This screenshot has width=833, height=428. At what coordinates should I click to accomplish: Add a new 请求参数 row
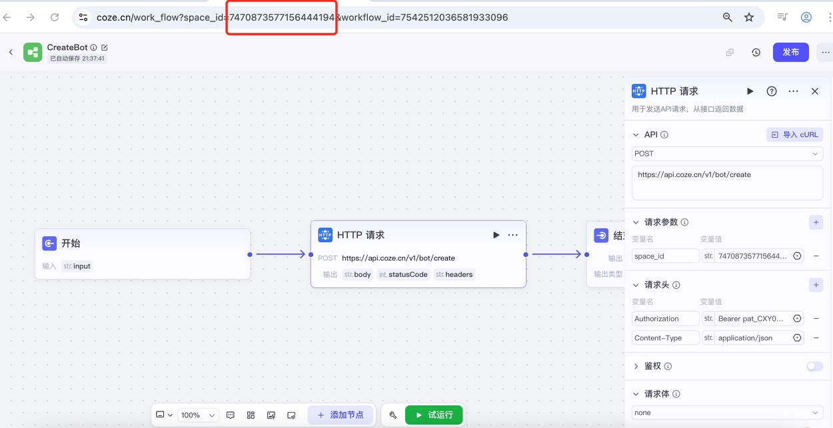tap(816, 222)
